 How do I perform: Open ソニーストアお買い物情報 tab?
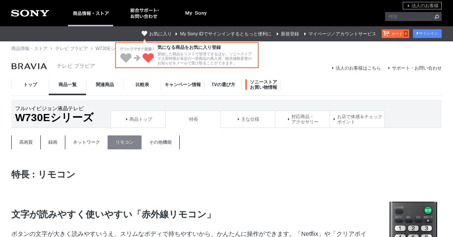pos(263,85)
